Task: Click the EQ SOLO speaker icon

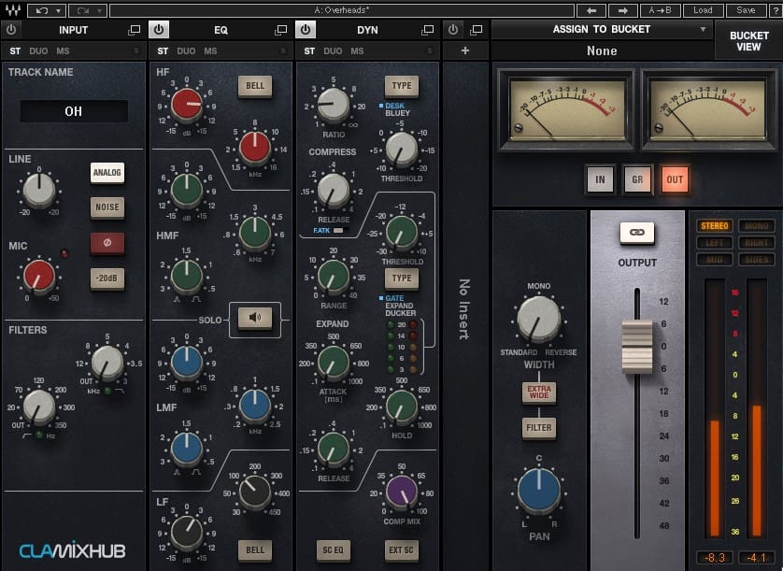Action: (x=253, y=319)
